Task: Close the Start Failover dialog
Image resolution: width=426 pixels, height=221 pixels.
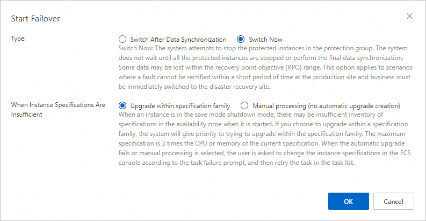Action: coord(409,16)
